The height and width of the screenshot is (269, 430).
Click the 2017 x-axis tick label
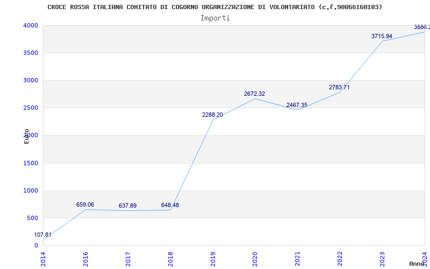coord(128,258)
